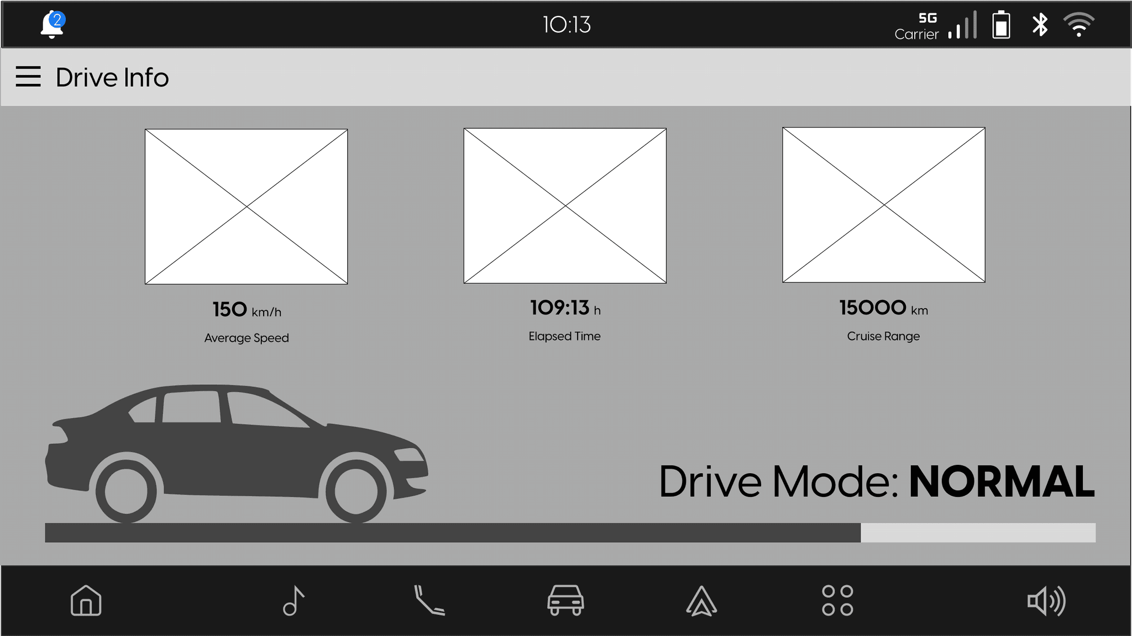Tap the Bluetooth status icon
Image resolution: width=1132 pixels, height=636 pixels.
point(1040,25)
